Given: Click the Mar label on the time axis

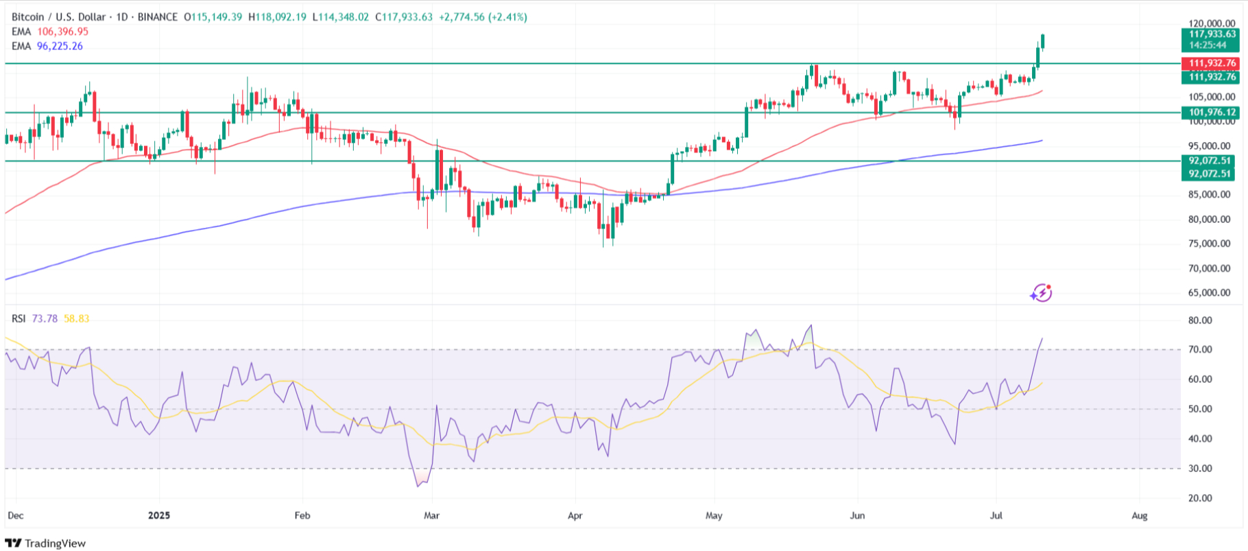Looking at the screenshot, I should [x=431, y=515].
